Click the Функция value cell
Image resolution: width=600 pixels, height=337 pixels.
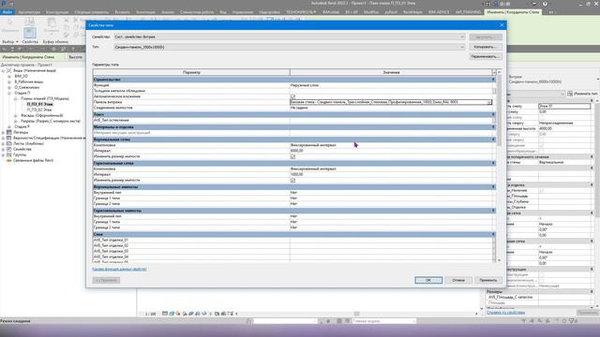(391, 85)
